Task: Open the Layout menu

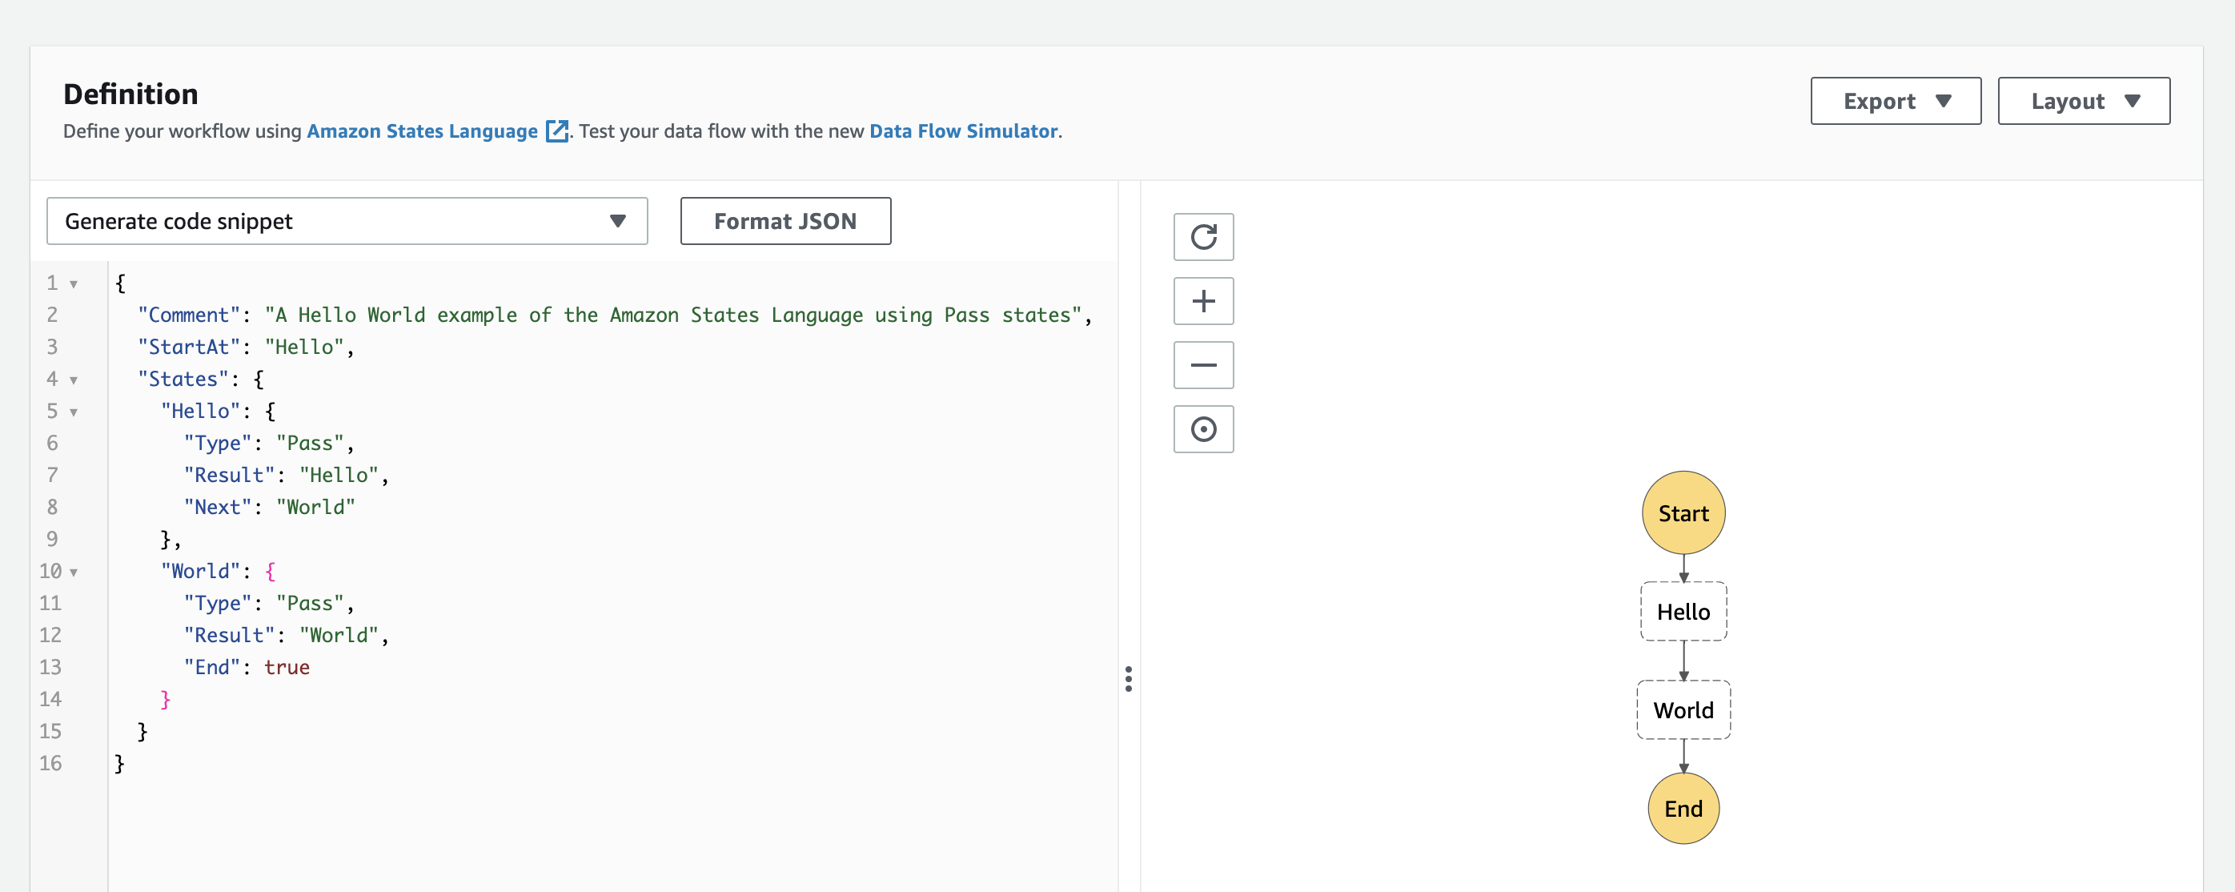Action: pyautogui.click(x=2083, y=101)
